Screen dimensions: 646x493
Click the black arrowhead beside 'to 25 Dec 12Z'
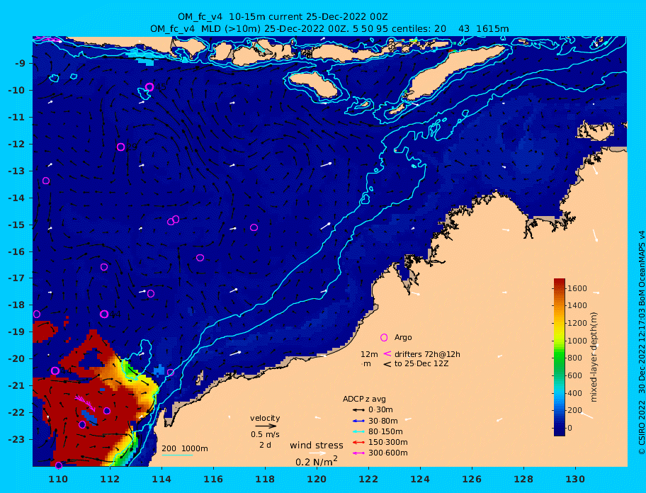point(387,364)
